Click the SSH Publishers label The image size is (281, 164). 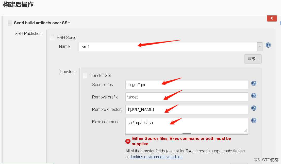[29, 34]
